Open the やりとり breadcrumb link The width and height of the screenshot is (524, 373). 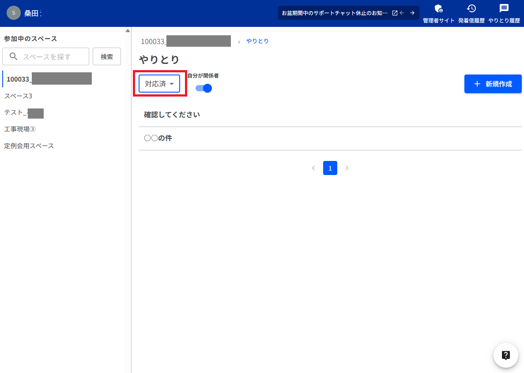click(257, 41)
